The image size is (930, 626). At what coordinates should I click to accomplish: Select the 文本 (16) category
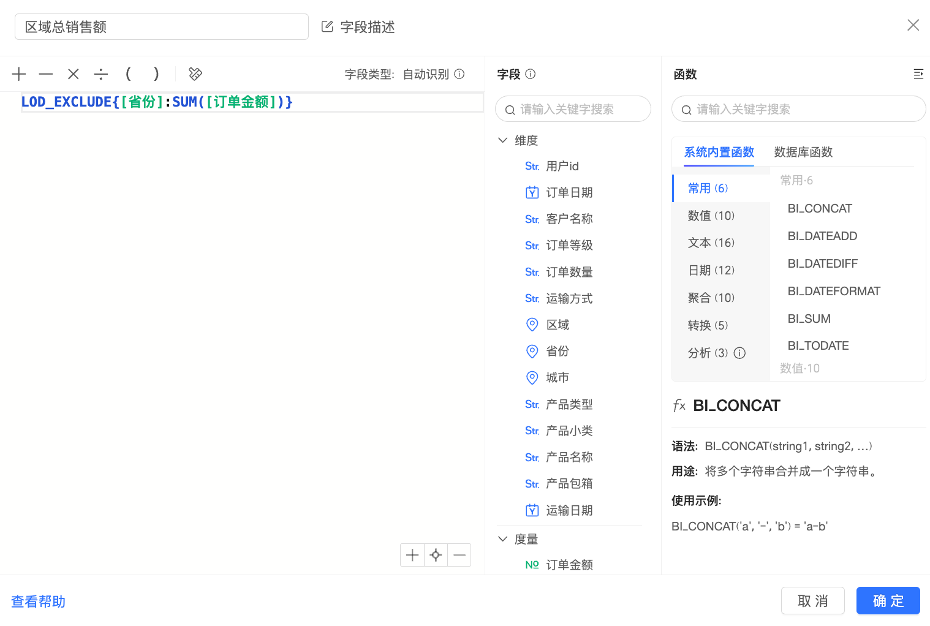pyautogui.click(x=721, y=243)
